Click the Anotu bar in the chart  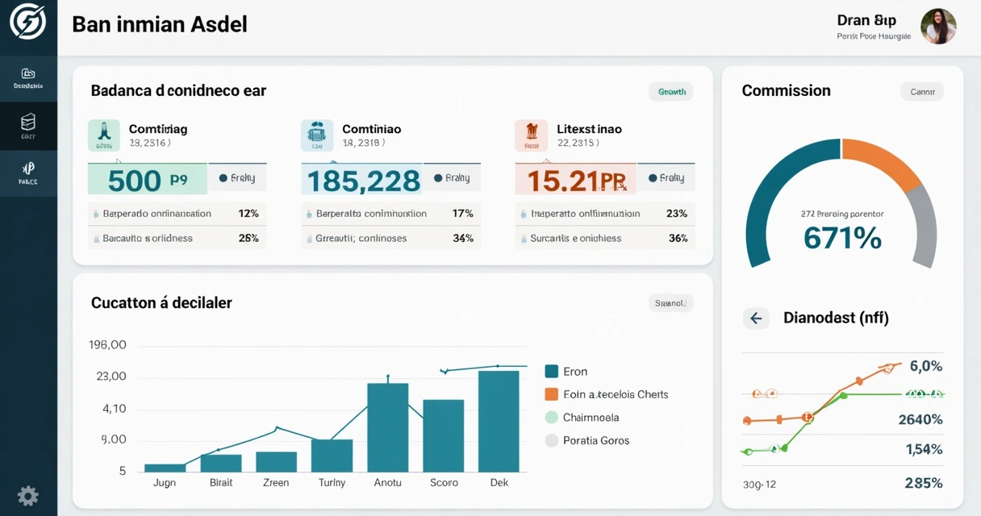(x=387, y=427)
